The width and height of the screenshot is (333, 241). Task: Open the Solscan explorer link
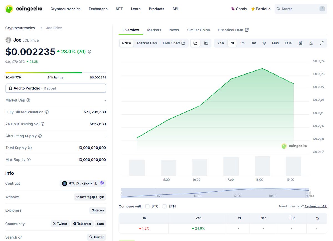pos(98,210)
